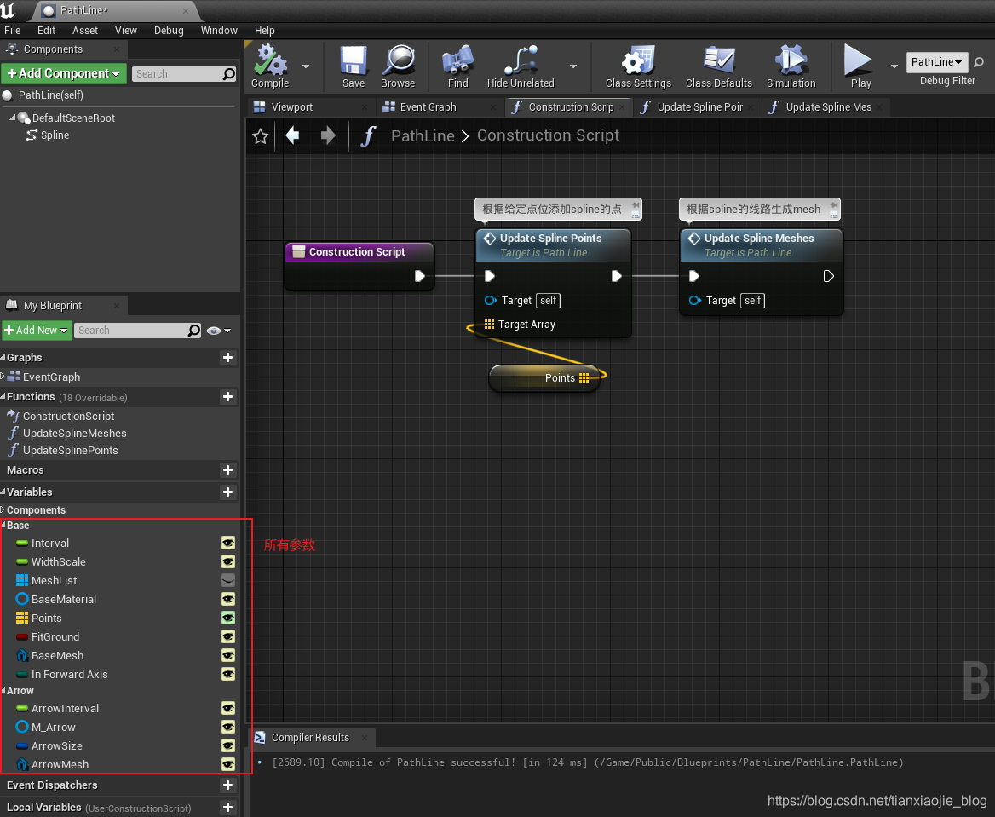Add a new Function with plus icon
The image size is (995, 817).
[227, 397]
